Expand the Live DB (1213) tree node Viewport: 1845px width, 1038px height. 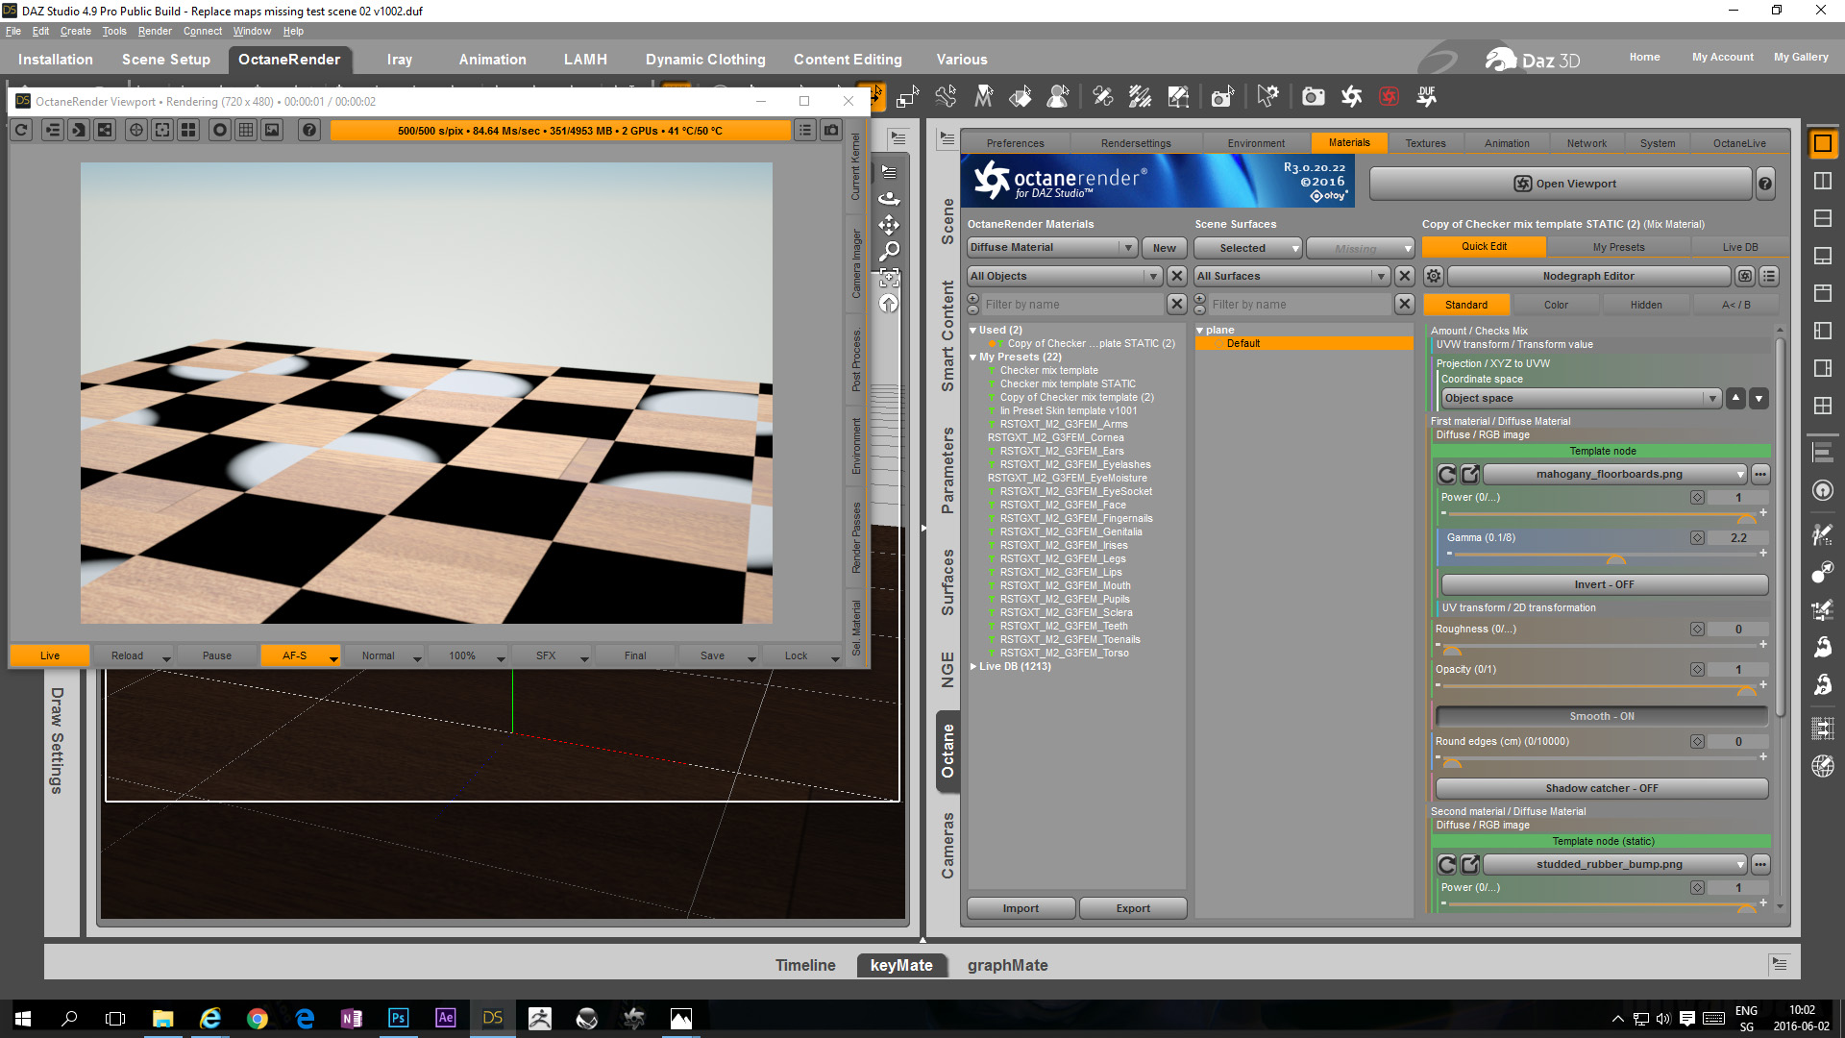973,666
